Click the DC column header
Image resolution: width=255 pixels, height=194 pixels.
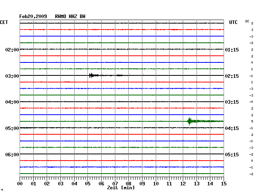point(247,21)
